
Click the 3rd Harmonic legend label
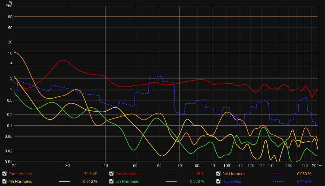point(235,174)
